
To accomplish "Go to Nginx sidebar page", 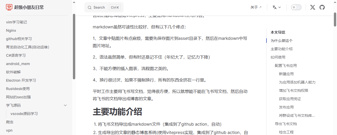I will pyautogui.click(x=11, y=30).
